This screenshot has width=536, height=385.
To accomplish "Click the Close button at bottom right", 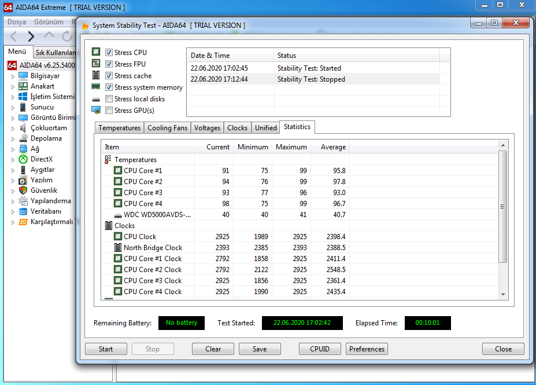I will [x=503, y=349].
